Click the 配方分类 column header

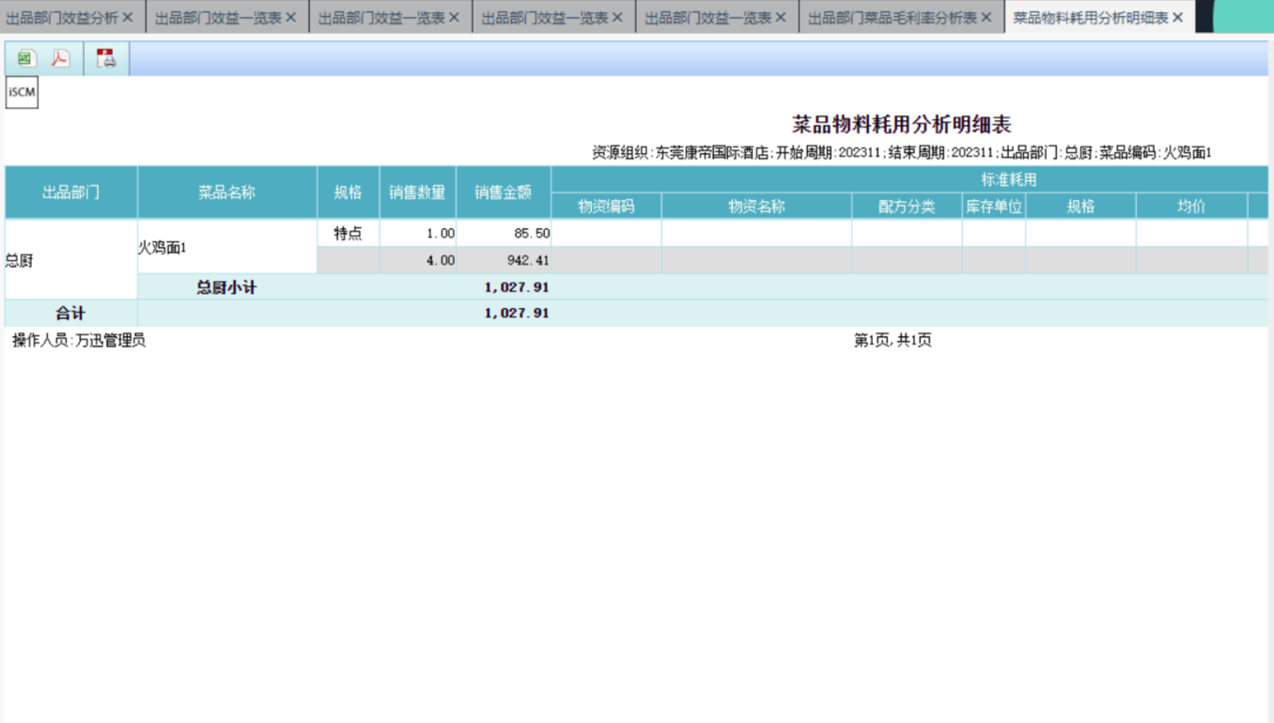tap(906, 207)
